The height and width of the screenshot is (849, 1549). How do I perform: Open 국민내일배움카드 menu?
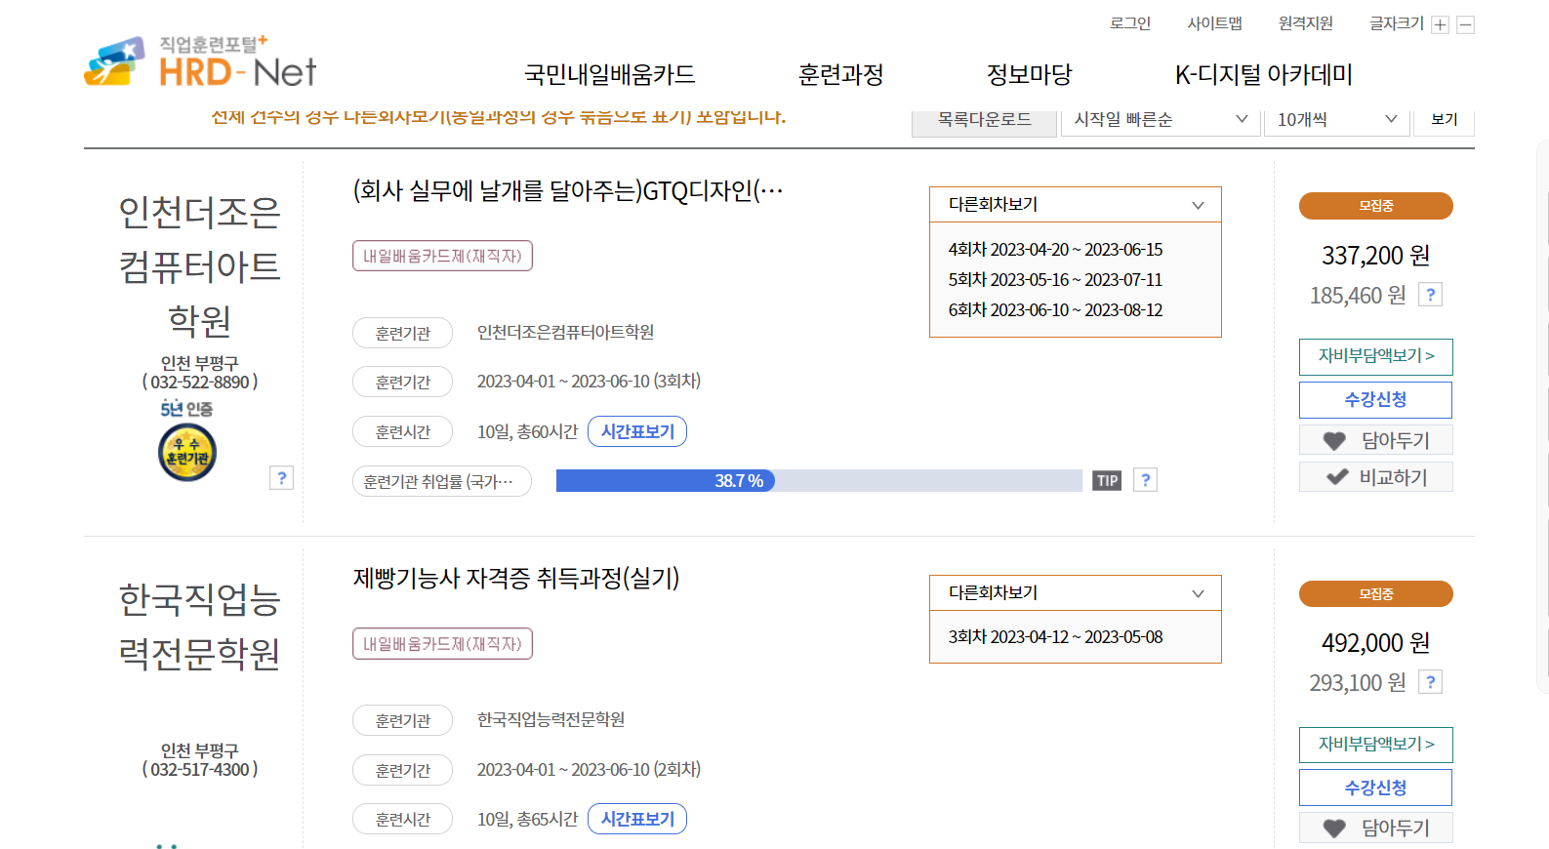(609, 74)
